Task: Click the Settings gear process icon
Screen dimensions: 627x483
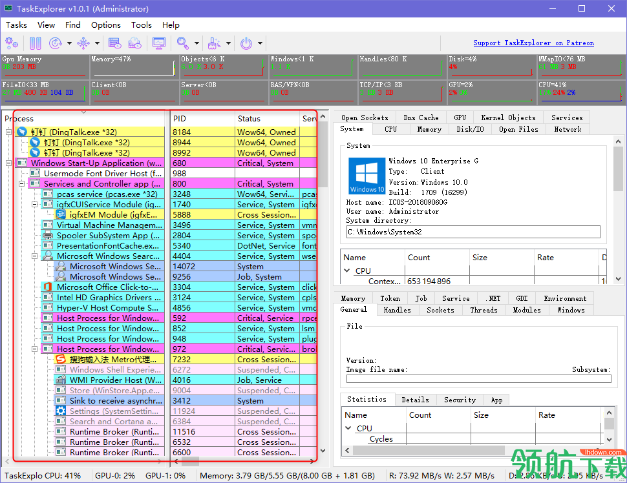Action: pos(61,411)
